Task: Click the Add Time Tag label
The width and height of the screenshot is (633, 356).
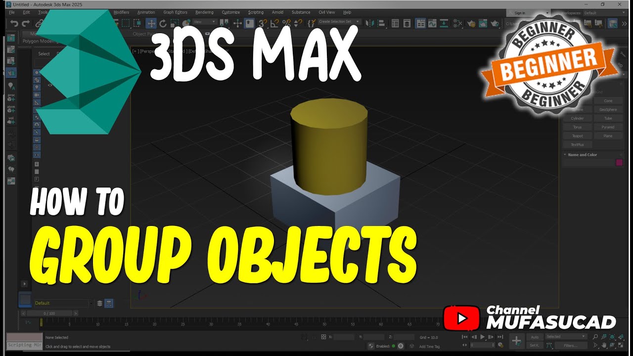Action: point(429,347)
